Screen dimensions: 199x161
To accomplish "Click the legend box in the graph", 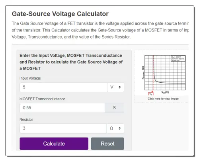I will tap(178, 58).
